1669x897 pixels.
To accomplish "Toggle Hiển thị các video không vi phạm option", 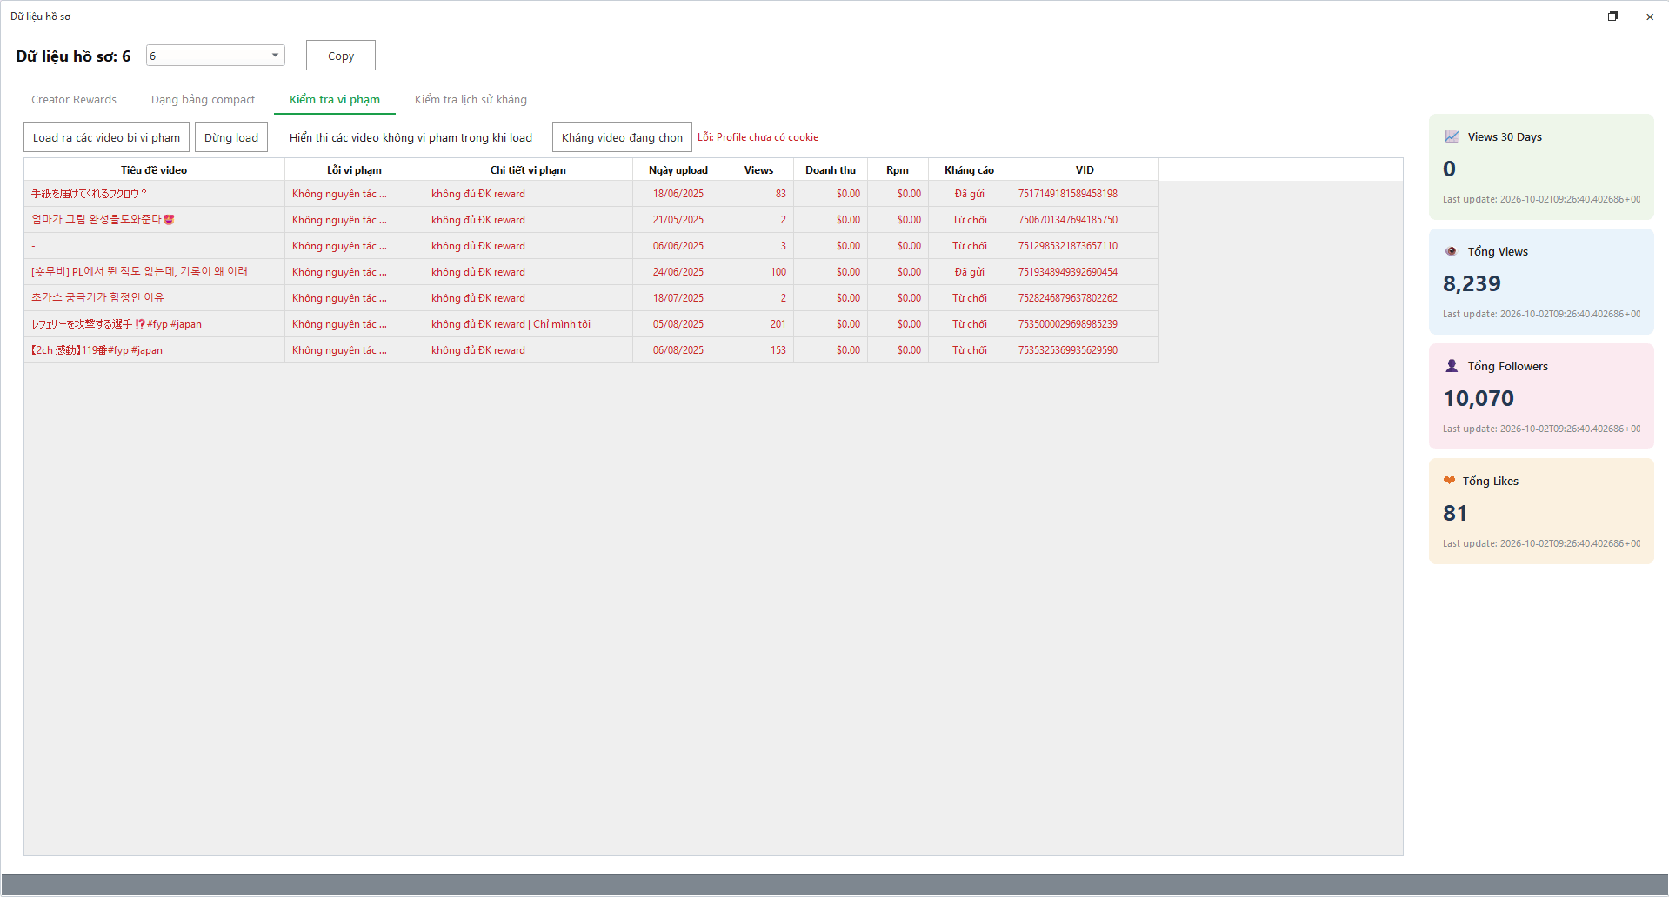I will click(411, 137).
